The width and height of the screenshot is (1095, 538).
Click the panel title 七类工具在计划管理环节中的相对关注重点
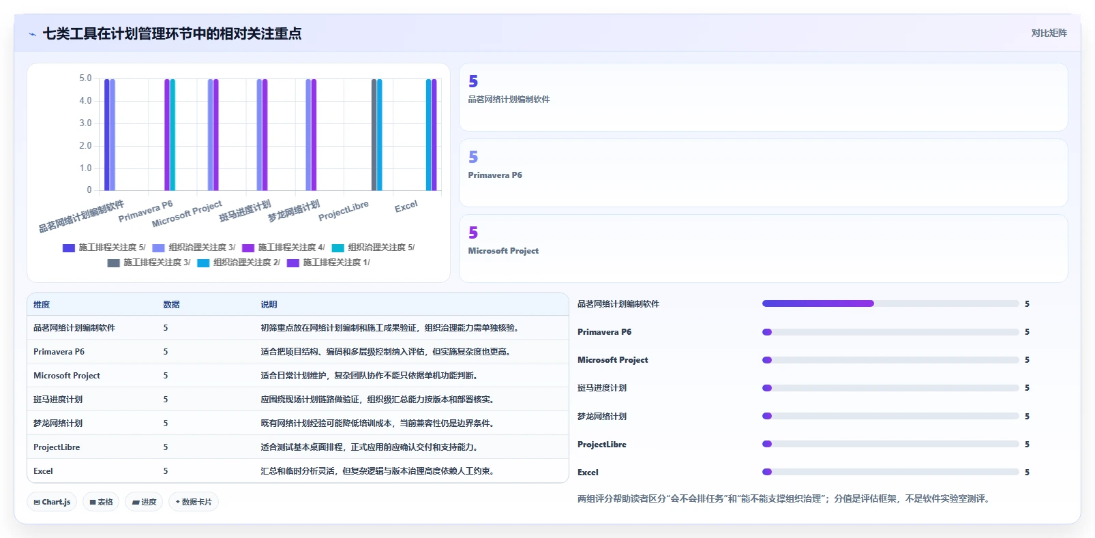[x=172, y=34]
